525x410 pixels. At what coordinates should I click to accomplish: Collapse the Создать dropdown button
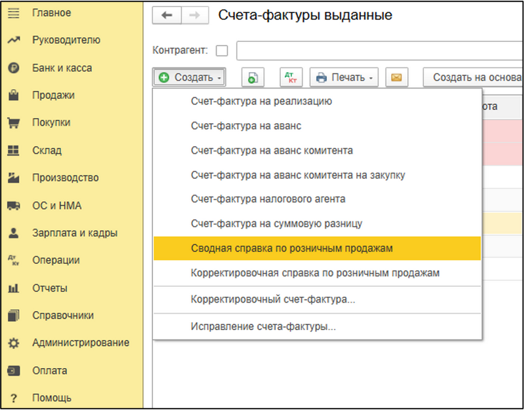(190, 77)
